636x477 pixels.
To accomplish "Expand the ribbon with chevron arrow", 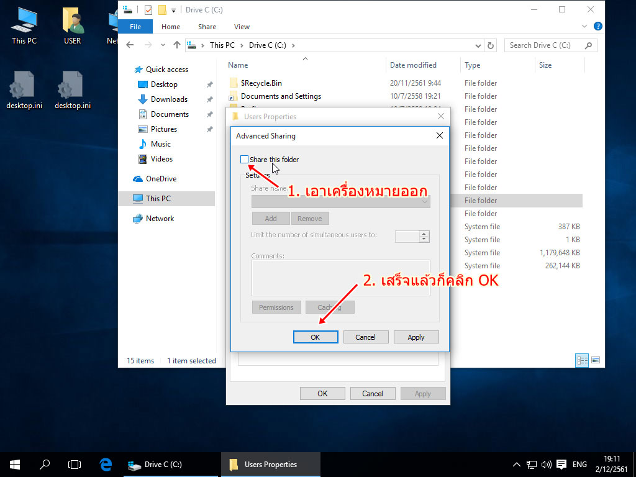I will coord(584,27).
